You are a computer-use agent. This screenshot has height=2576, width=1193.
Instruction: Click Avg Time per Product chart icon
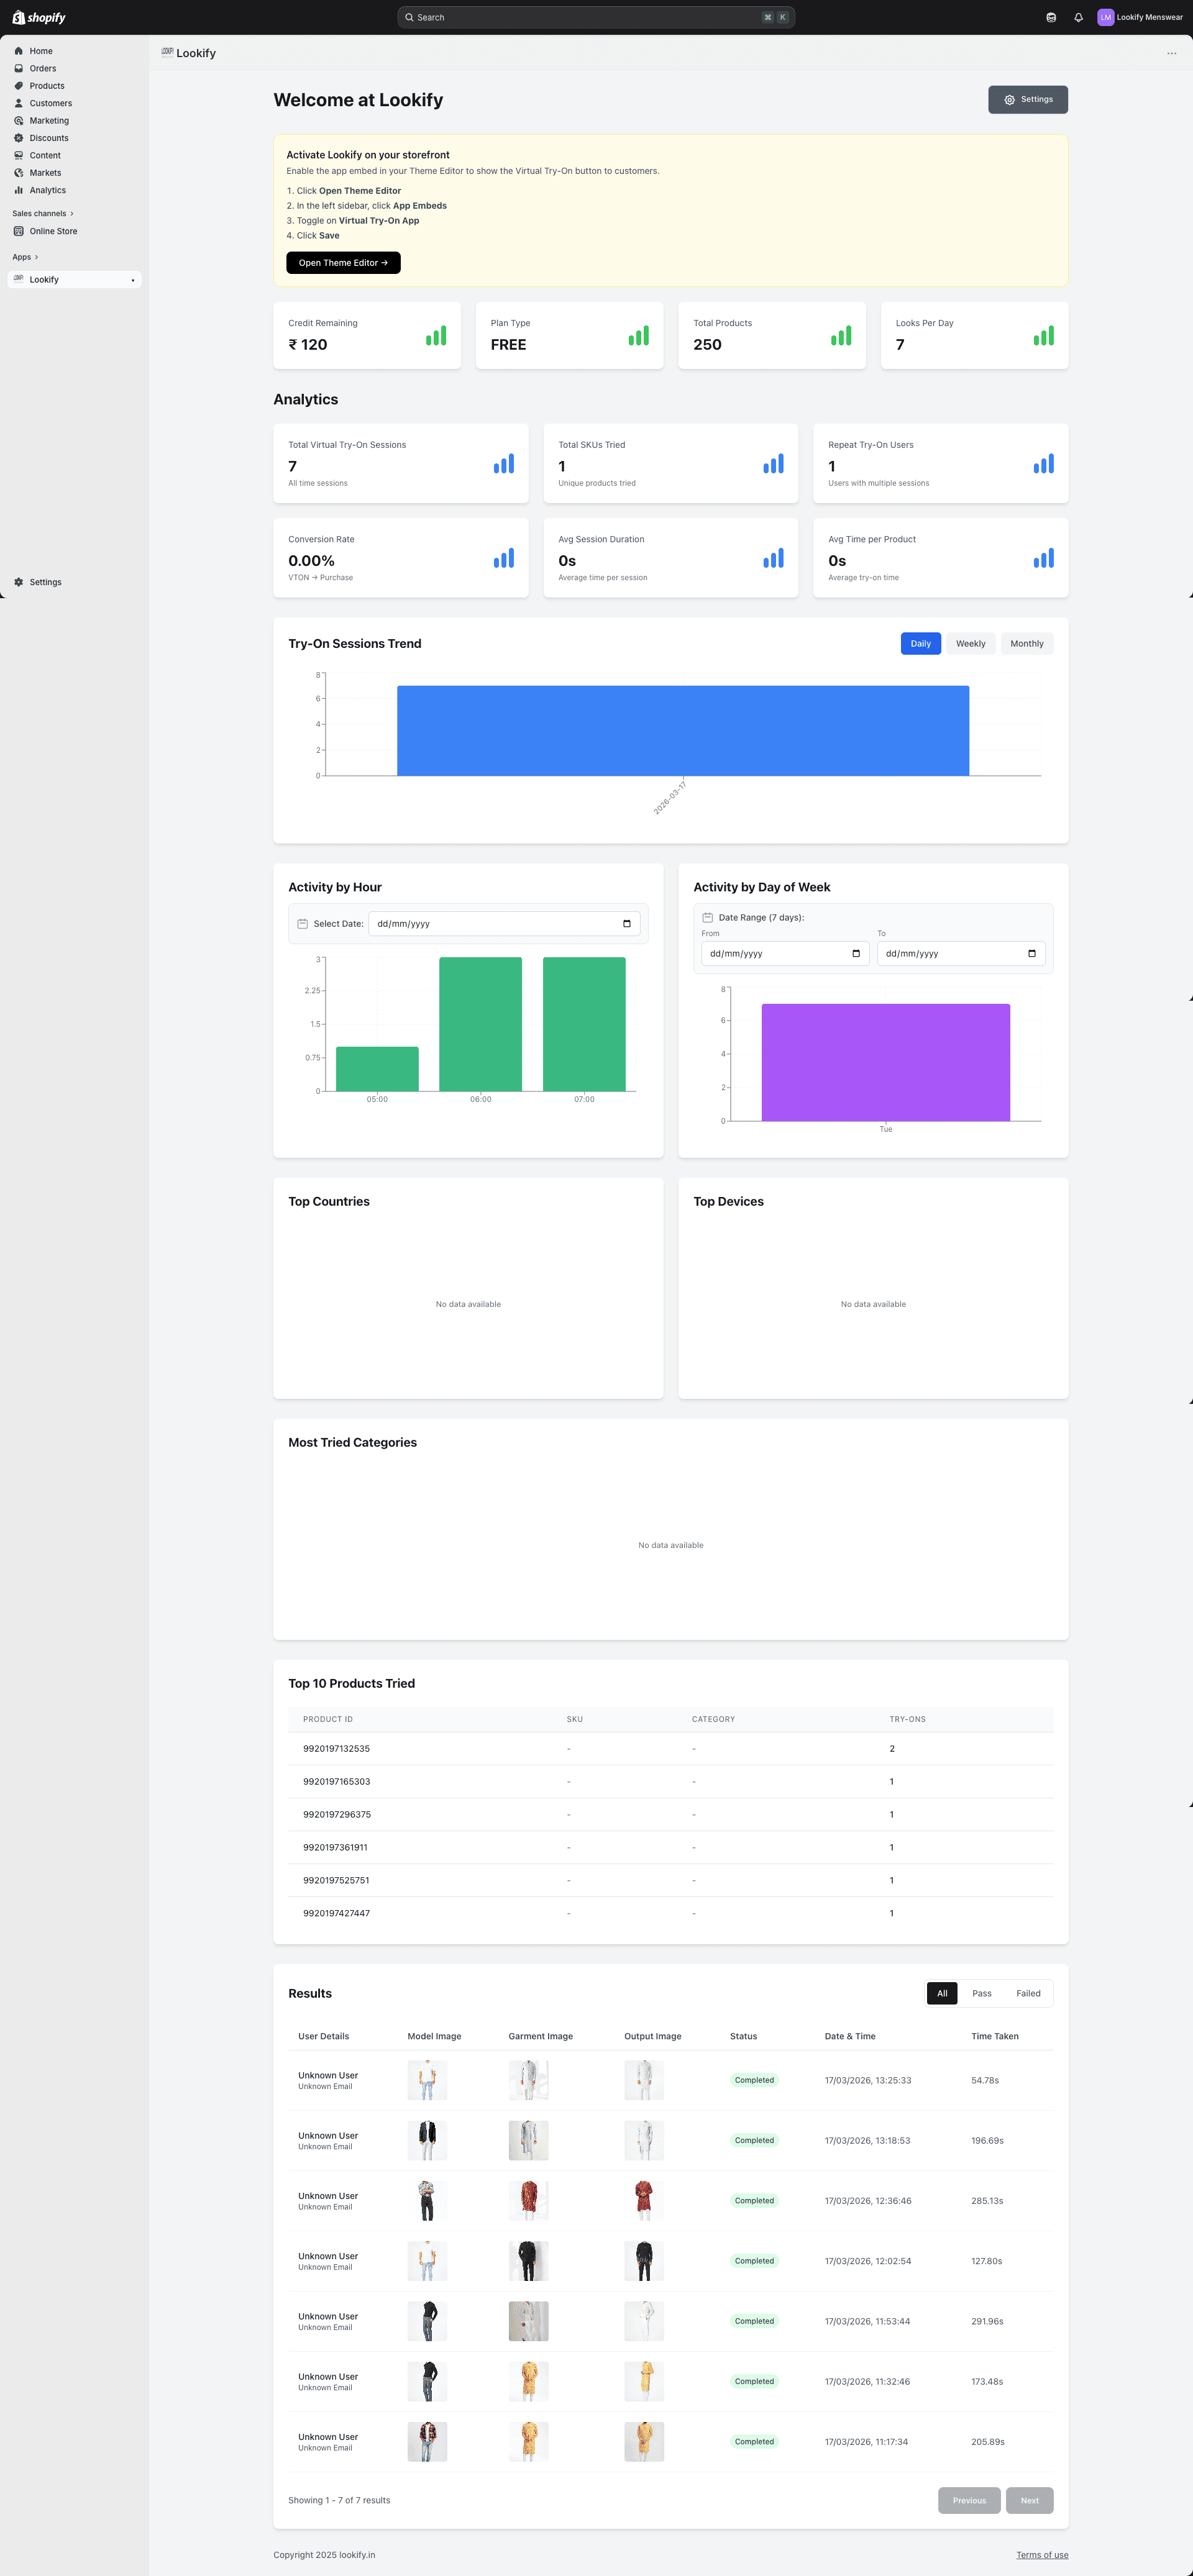(1043, 558)
